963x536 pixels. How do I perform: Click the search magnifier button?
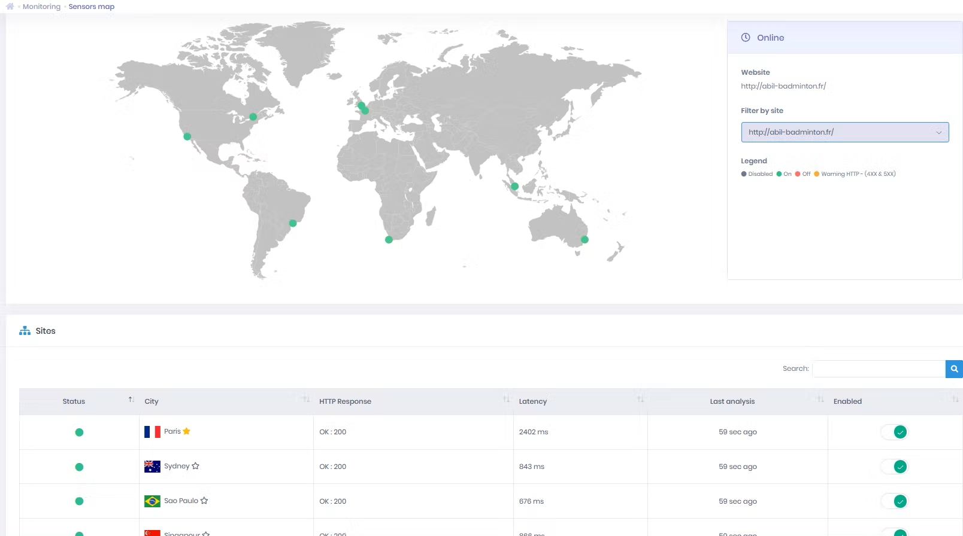tap(954, 369)
